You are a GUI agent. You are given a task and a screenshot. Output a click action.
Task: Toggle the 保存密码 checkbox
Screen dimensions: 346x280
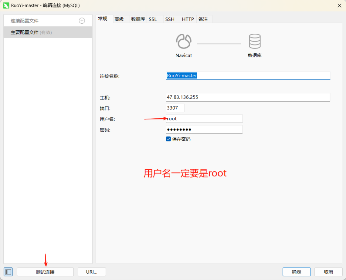click(x=168, y=139)
